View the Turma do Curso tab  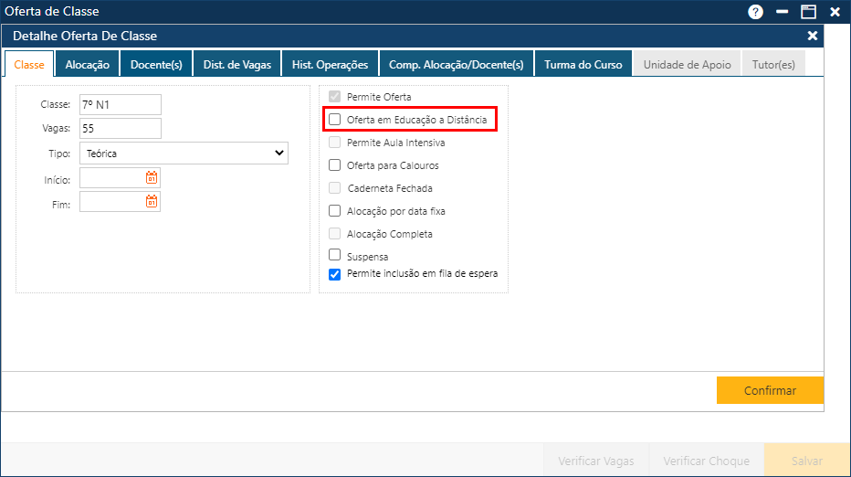583,65
